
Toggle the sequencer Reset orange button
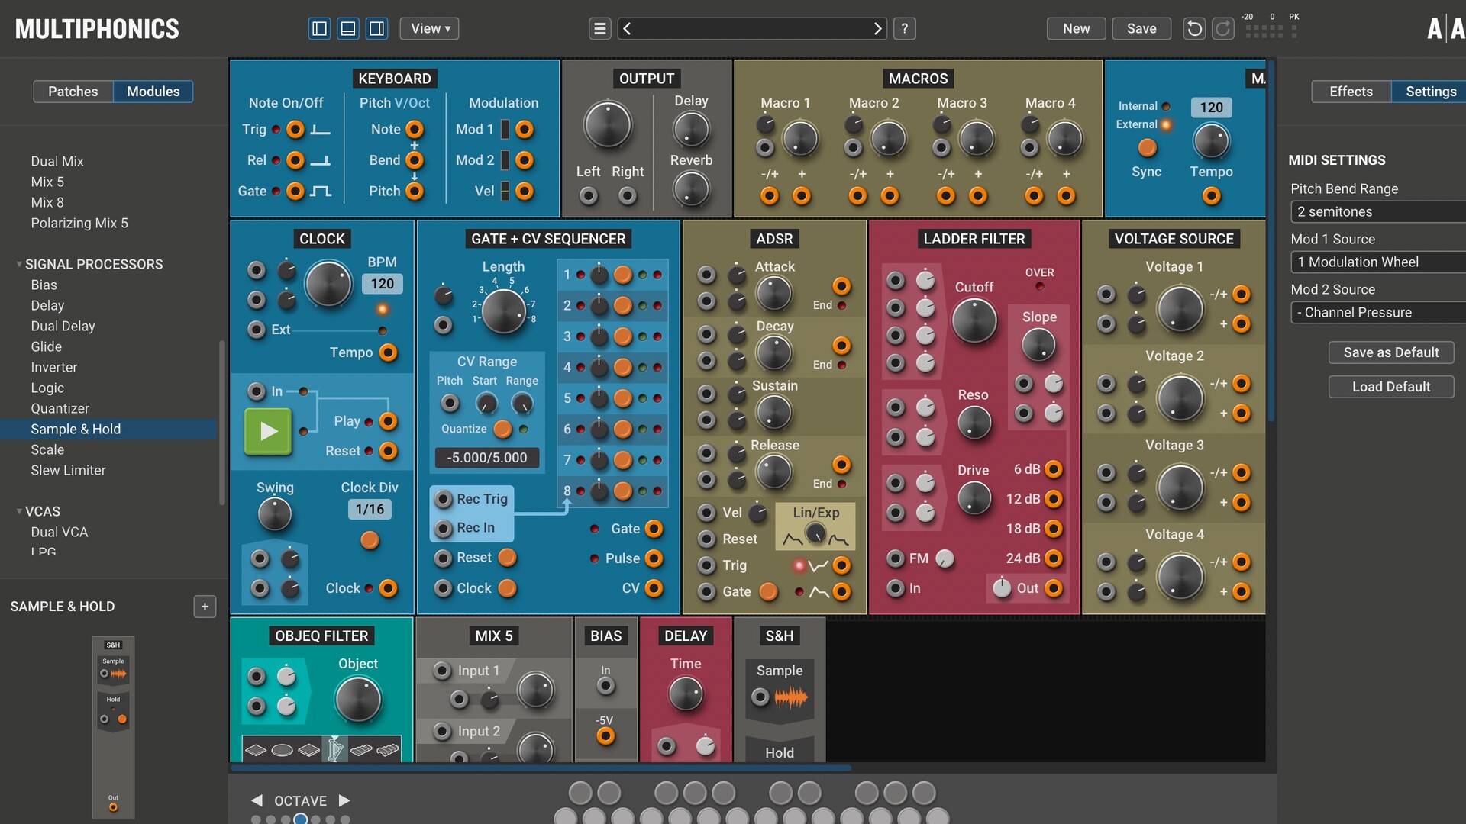point(507,558)
